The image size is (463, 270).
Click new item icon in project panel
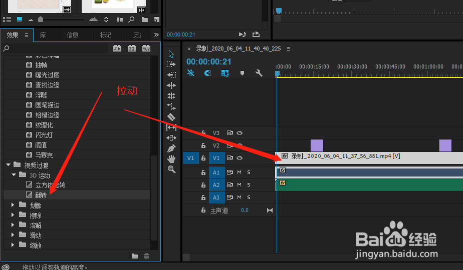click(157, 19)
